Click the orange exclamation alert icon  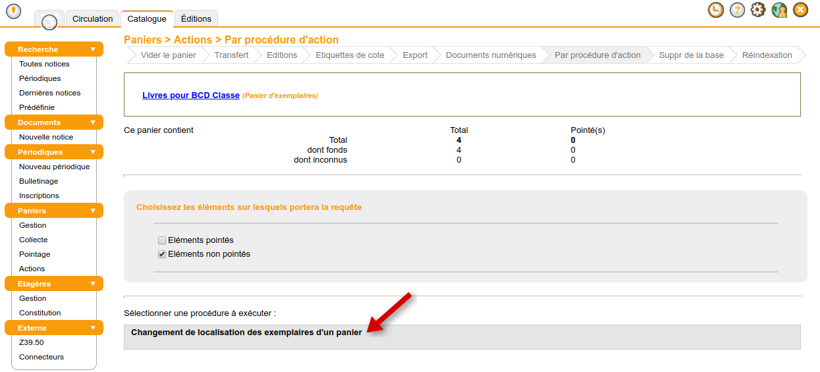(x=13, y=12)
